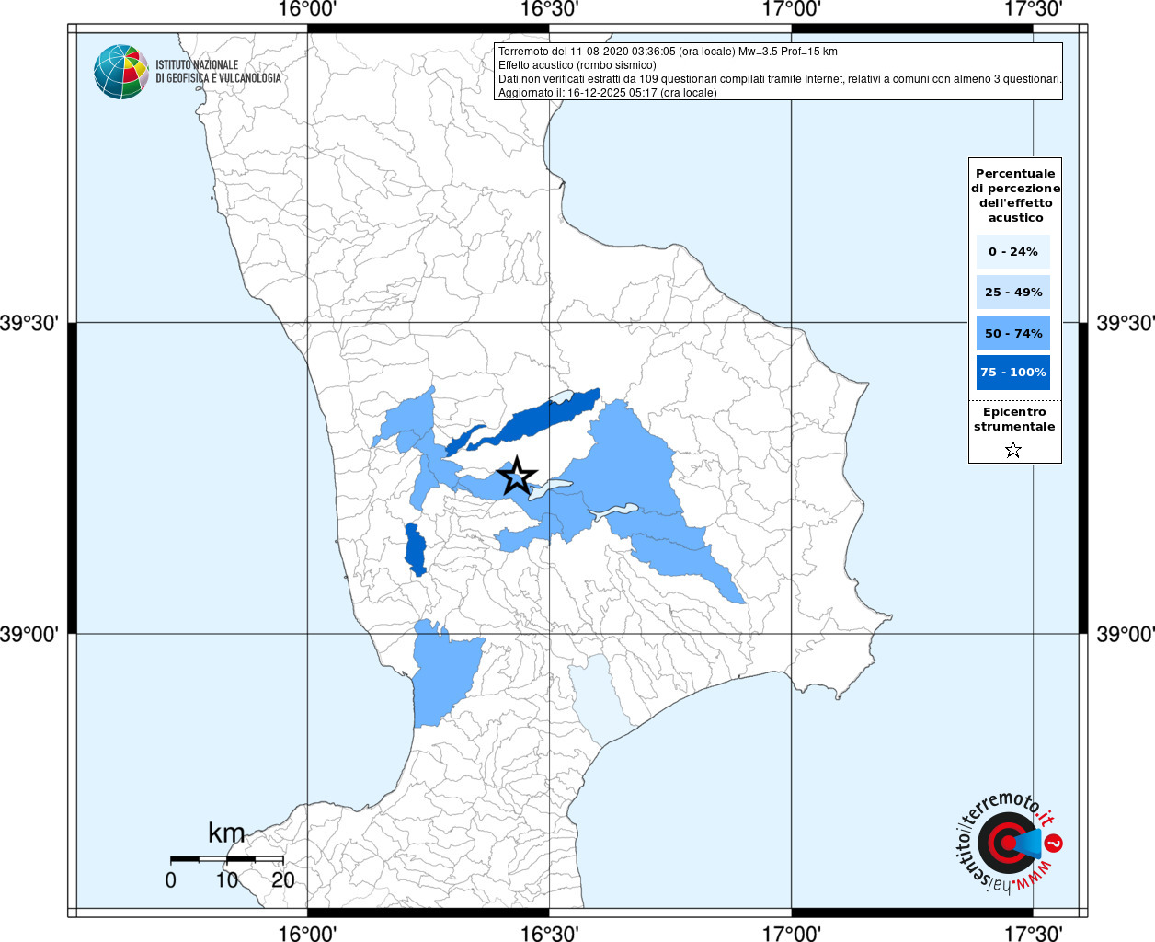Image resolution: width=1155 pixels, height=942 pixels.
Task: Click the 'Istituto Nazionale di Geofisica e Vulcanologia' text
Action: (218, 72)
